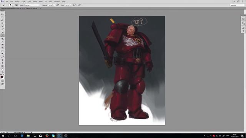
Task: Select the Pen tool
Action: point(2,57)
